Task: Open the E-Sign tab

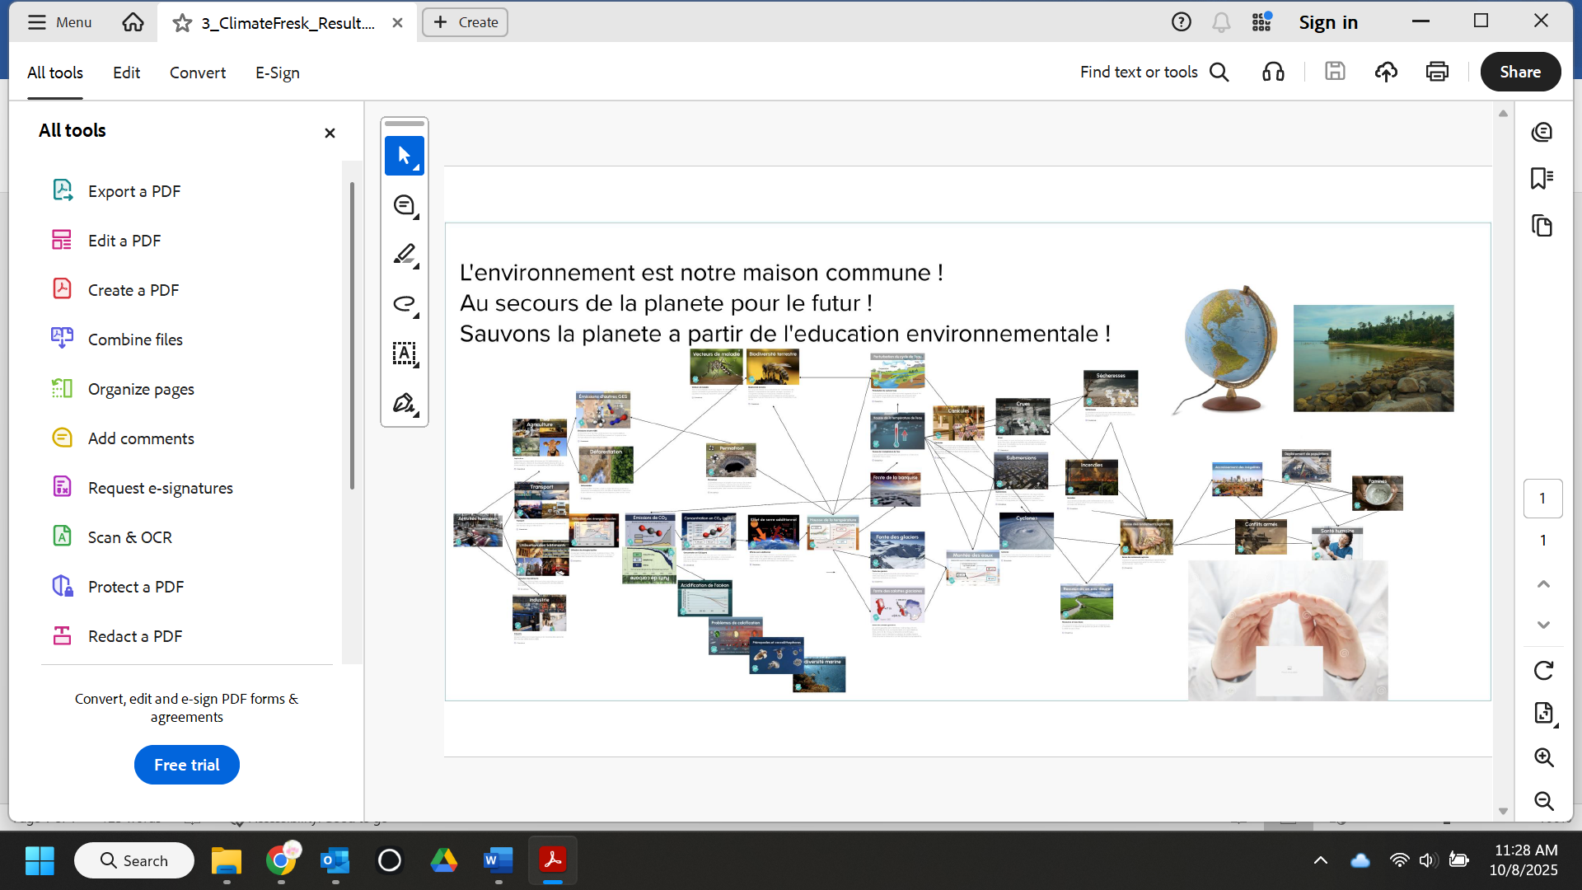Action: pos(277,73)
